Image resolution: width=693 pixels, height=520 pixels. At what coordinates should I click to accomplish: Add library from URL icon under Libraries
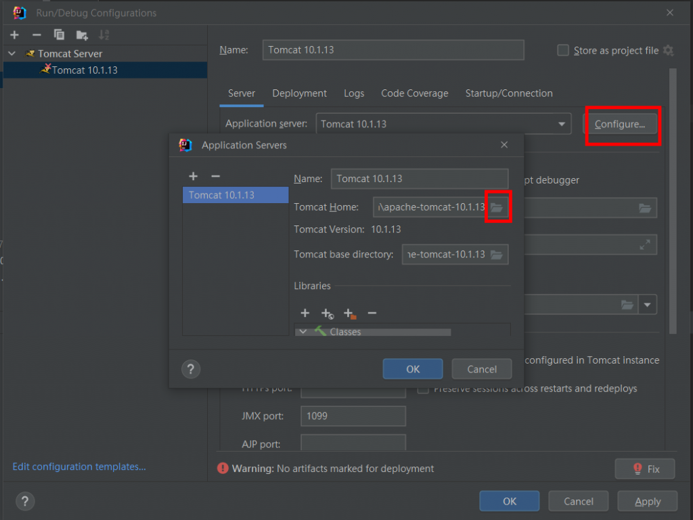(x=328, y=313)
